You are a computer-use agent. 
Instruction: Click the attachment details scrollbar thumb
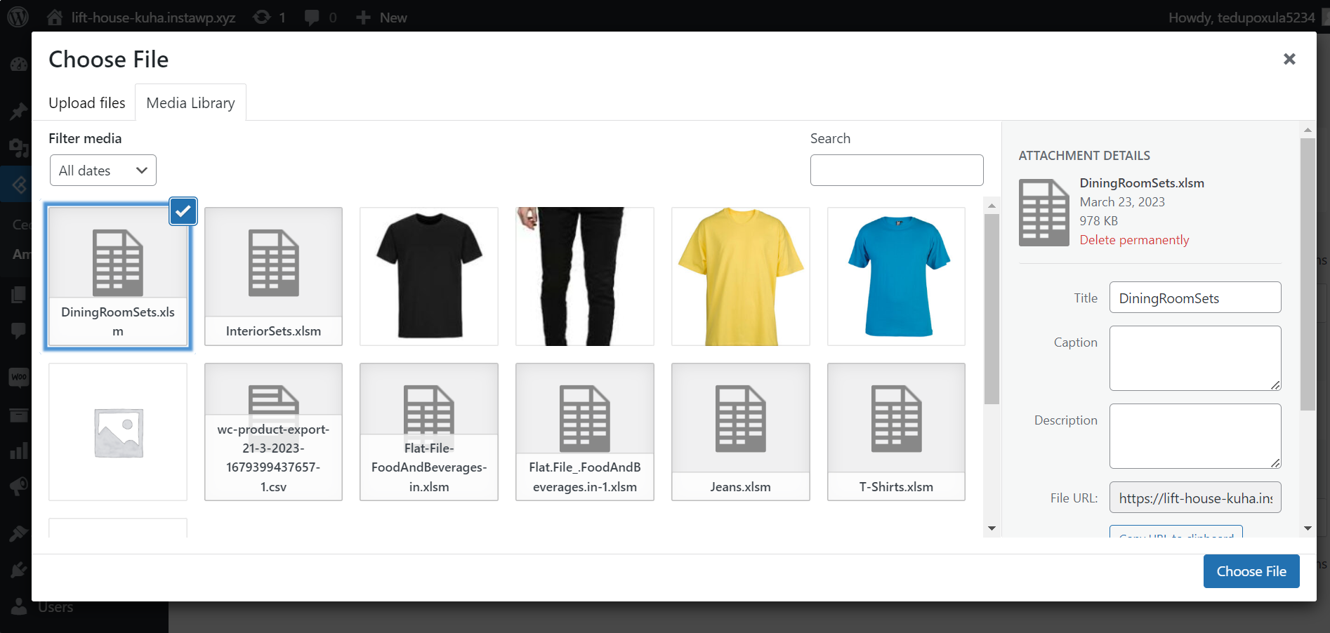[1308, 274]
